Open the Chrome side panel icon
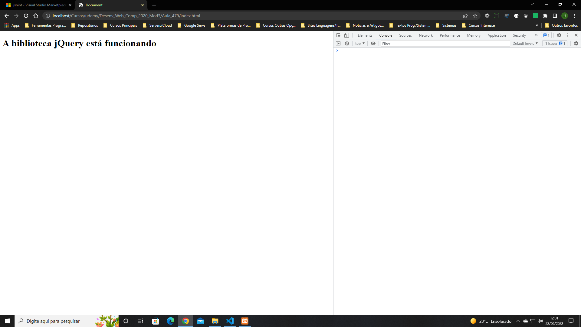The image size is (581, 327). (x=555, y=16)
